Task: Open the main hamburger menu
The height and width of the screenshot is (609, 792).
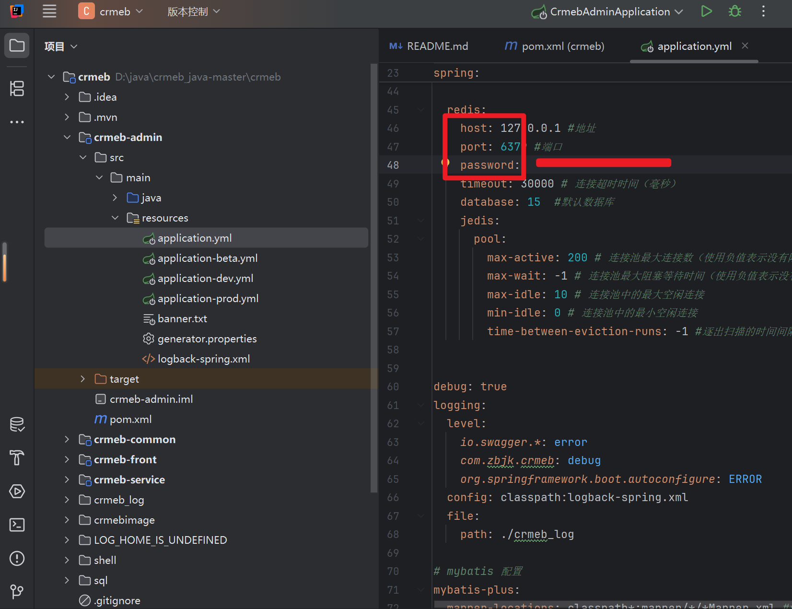Action: click(49, 12)
